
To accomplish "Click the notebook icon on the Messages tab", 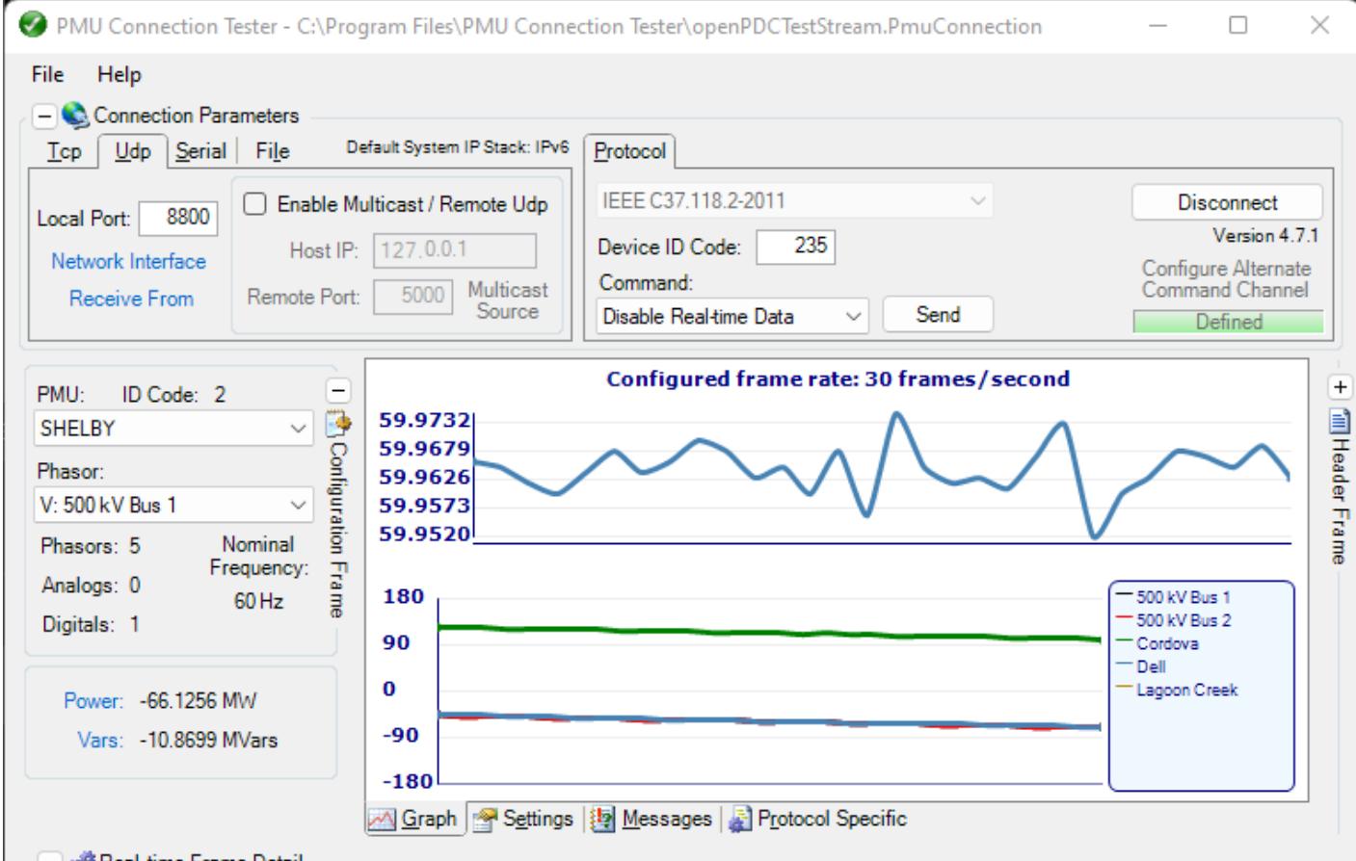I will 602,819.
